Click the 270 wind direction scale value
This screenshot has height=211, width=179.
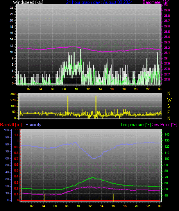click(x=13, y=100)
